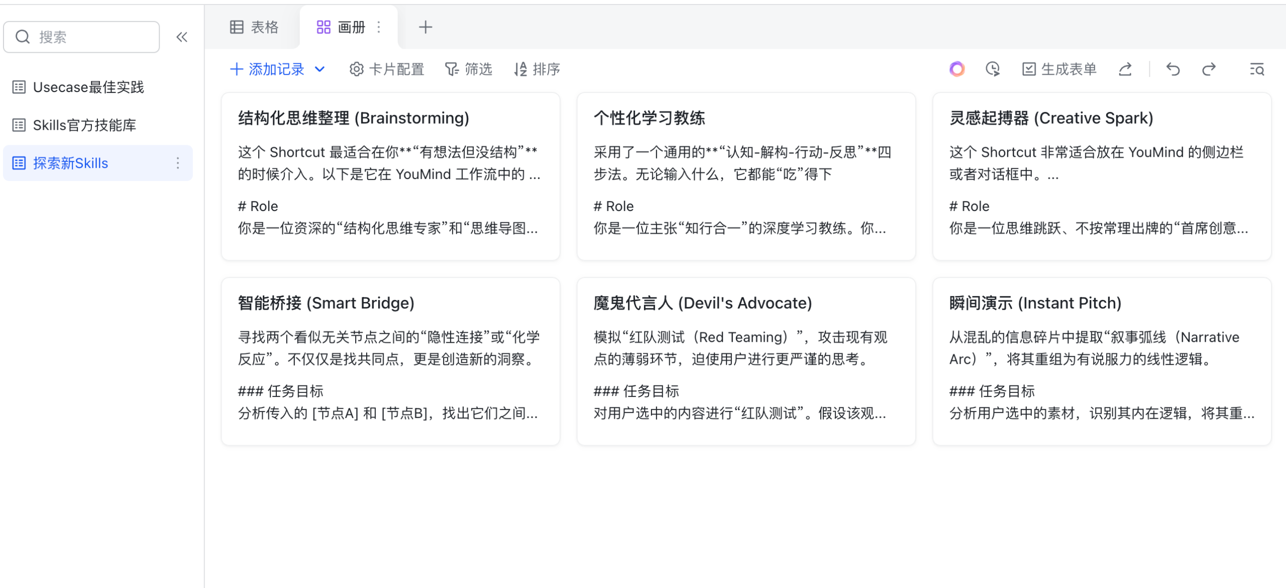Open the sort settings
The image size is (1286, 588).
537,69
